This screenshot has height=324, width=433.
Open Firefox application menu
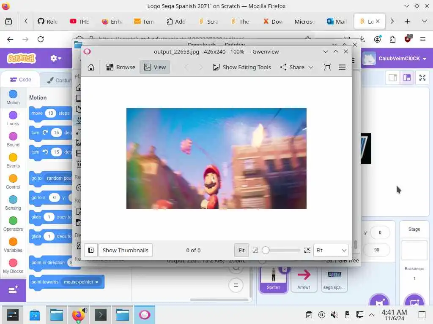click(x=422, y=39)
